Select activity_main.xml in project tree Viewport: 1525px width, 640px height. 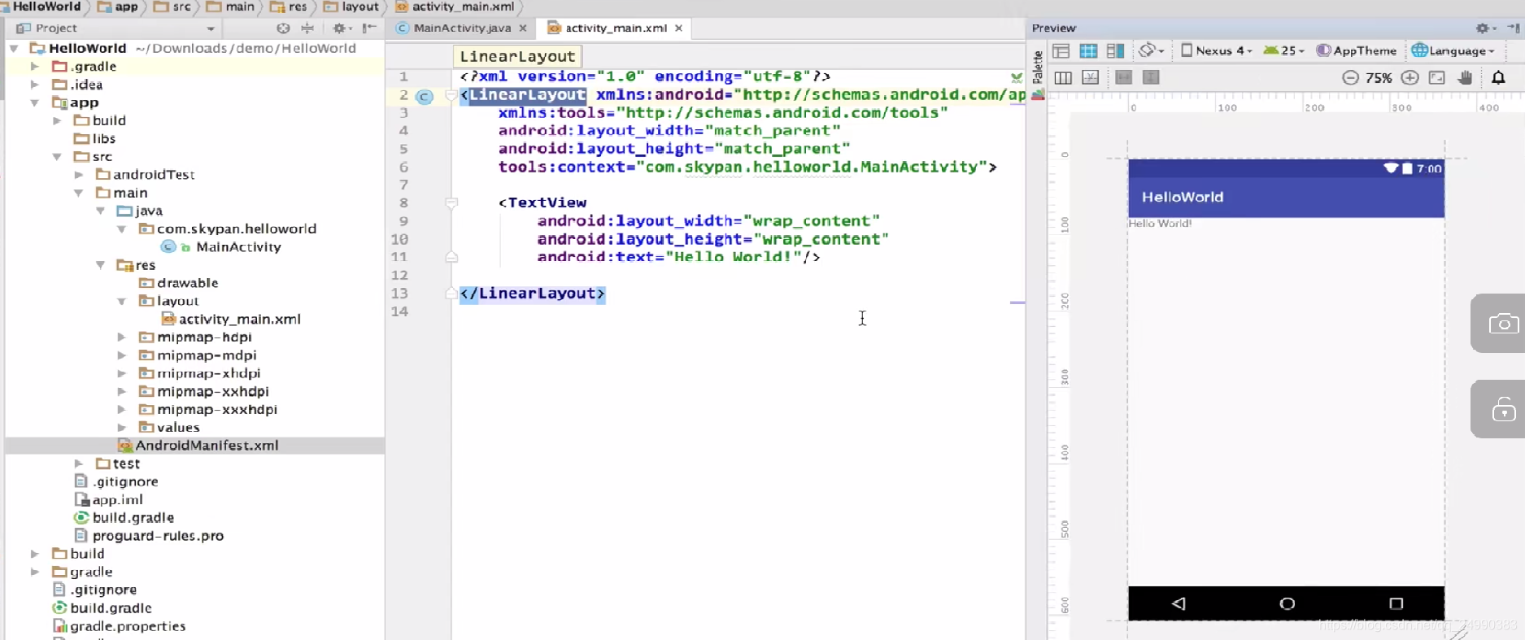point(239,320)
